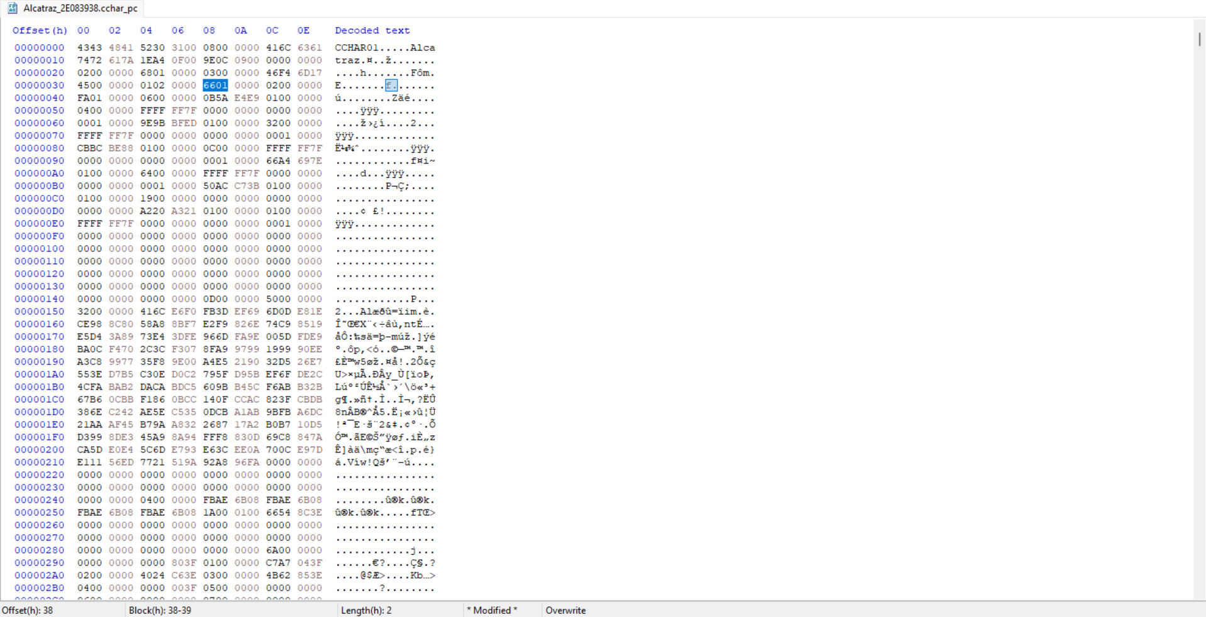Click the offset label 00000150
This screenshot has width=1206, height=617.
point(39,312)
